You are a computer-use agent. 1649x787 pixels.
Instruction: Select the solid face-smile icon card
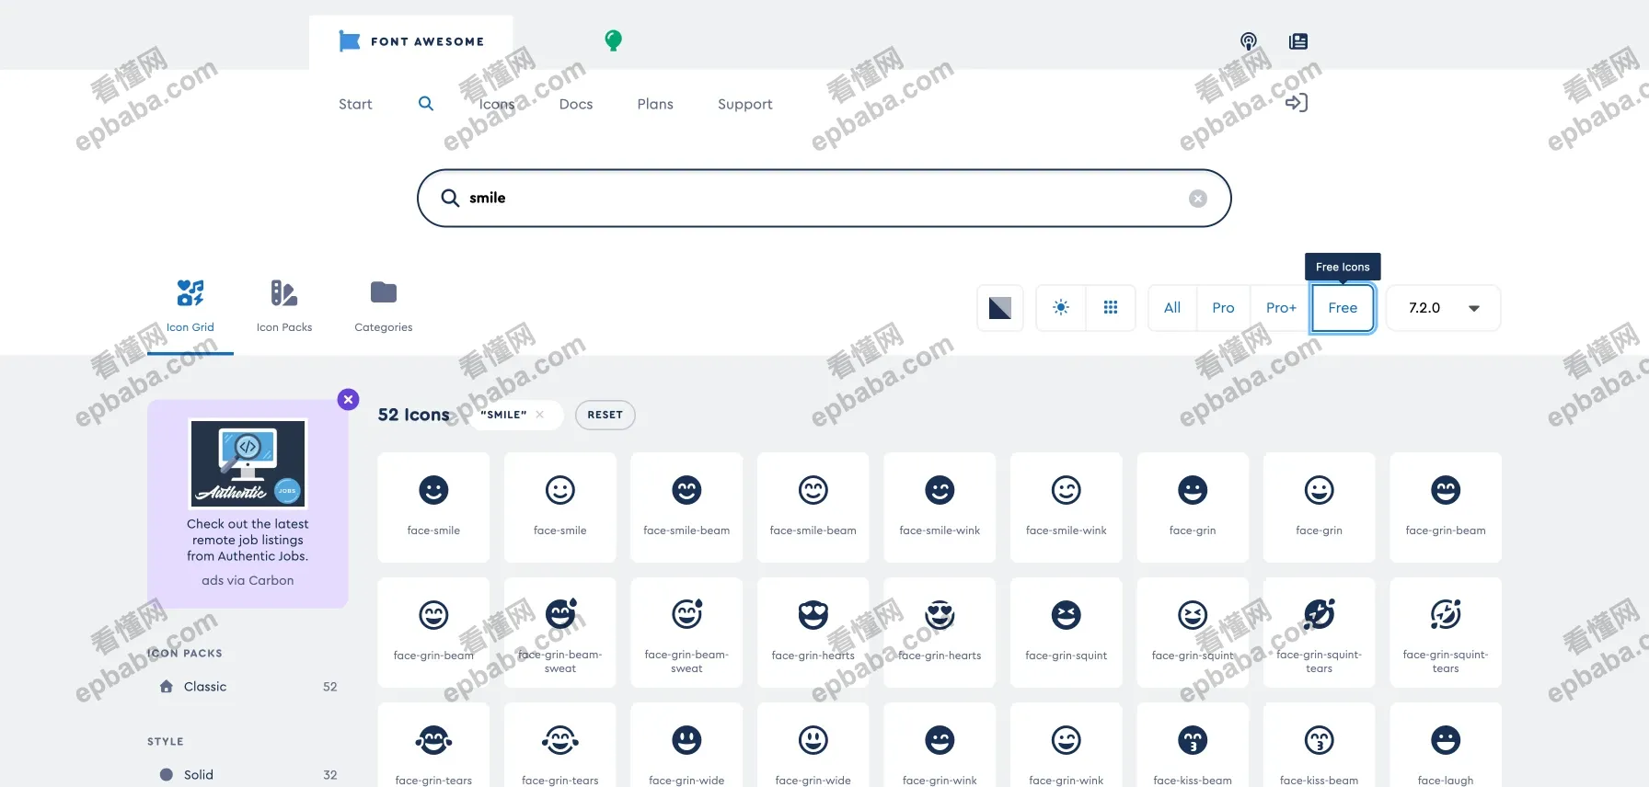(x=433, y=507)
